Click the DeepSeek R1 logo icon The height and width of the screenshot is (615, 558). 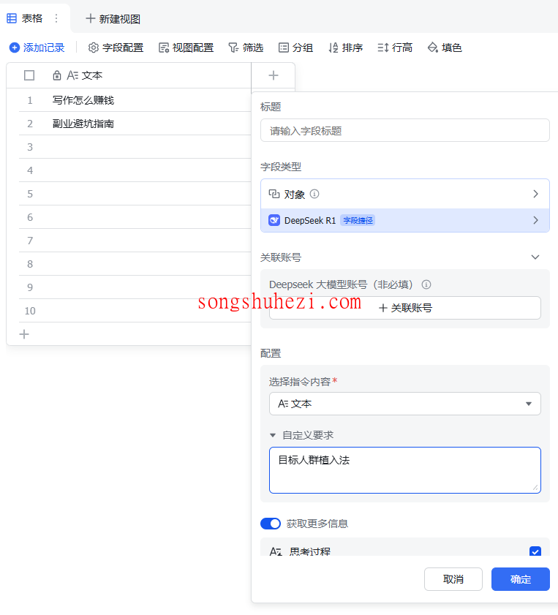[274, 220]
